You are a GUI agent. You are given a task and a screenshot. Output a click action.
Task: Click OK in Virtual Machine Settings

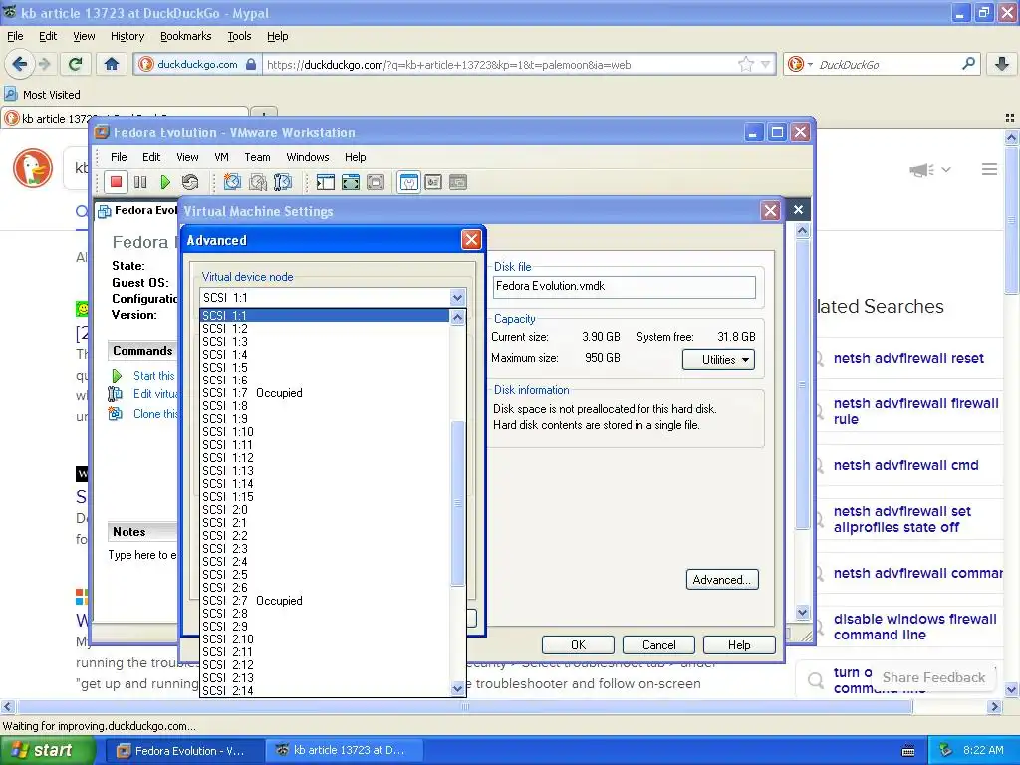click(578, 644)
